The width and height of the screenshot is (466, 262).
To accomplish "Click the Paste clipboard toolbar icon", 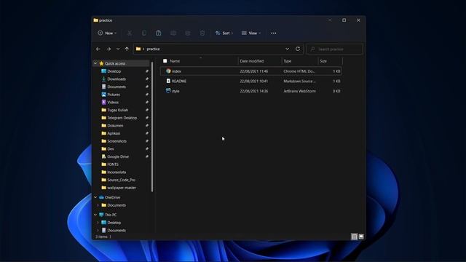I will point(159,33).
